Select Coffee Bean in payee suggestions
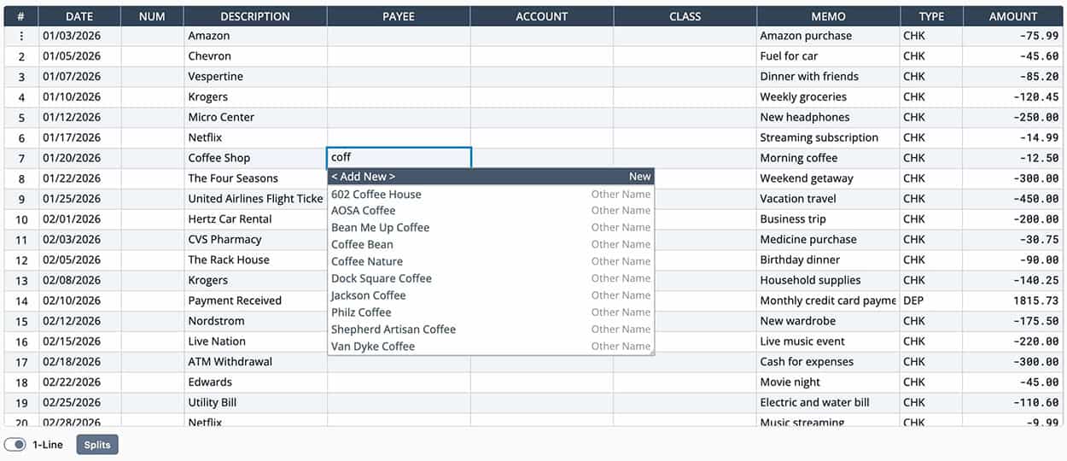This screenshot has width=1067, height=461. 491,245
